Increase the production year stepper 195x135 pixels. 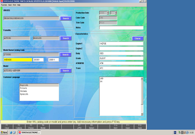(108, 12)
